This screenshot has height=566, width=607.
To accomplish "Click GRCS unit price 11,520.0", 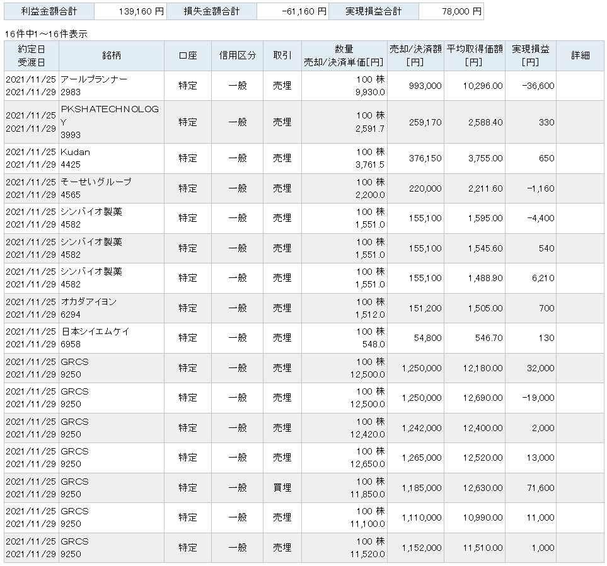I will point(367,555).
